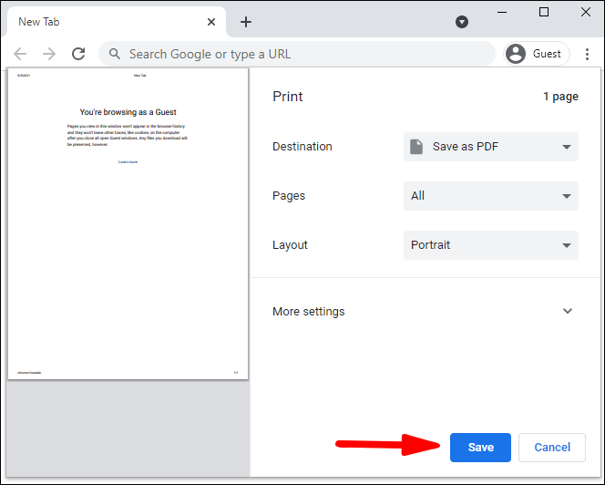The width and height of the screenshot is (605, 485).
Task: Click the Print heading
Action: (x=287, y=96)
